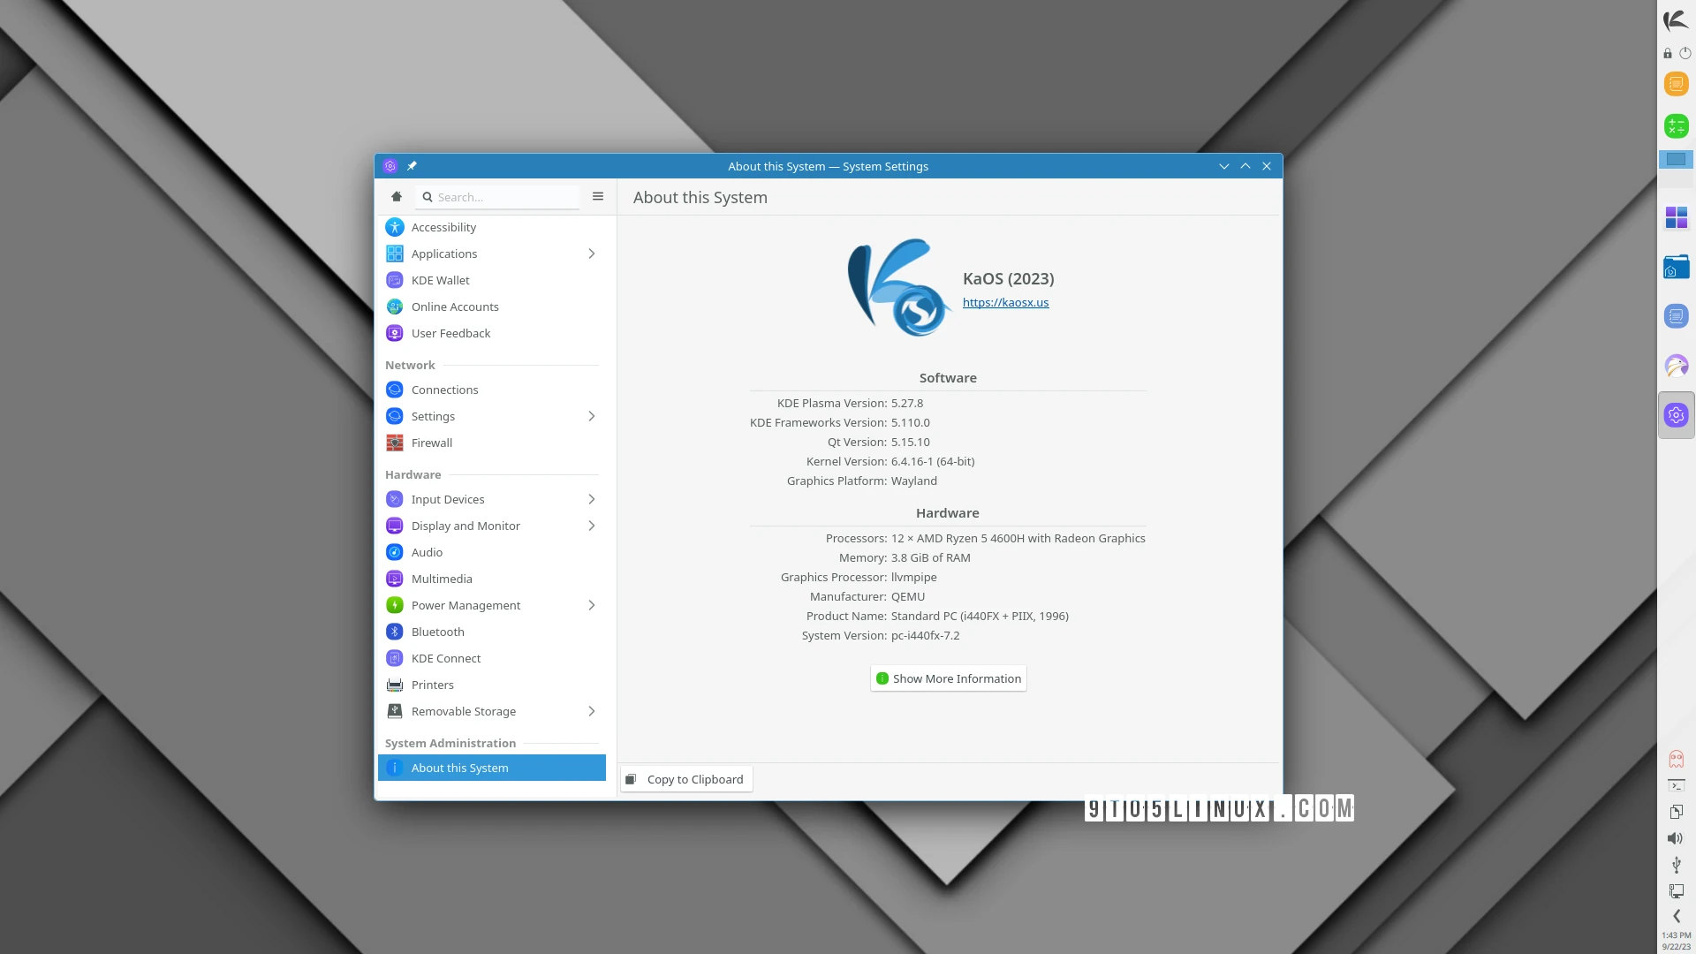Open the KaOS application launcher

click(x=1676, y=19)
